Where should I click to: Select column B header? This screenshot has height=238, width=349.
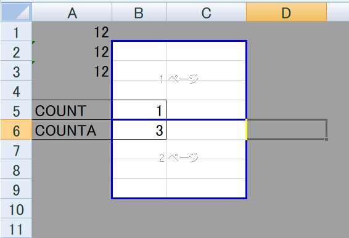[139, 12]
